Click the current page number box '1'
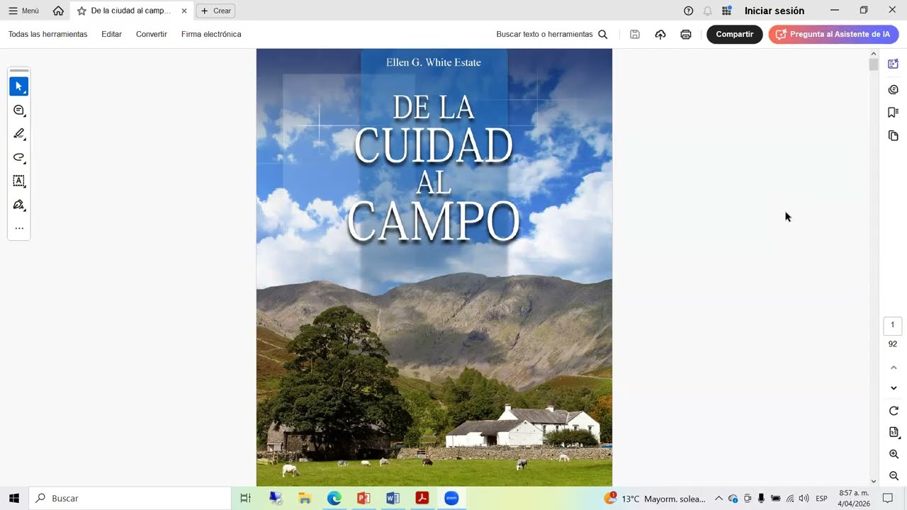The image size is (907, 510). pyautogui.click(x=893, y=325)
